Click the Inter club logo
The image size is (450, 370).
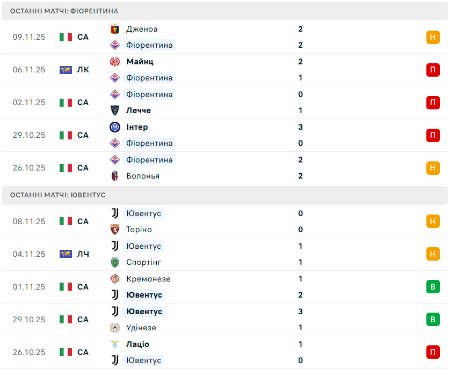click(114, 127)
